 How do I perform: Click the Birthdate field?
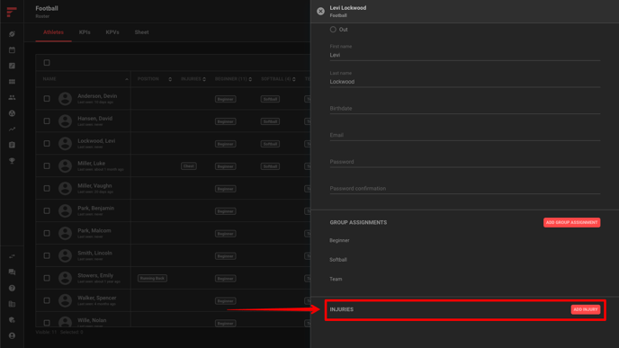pyautogui.click(x=465, y=108)
